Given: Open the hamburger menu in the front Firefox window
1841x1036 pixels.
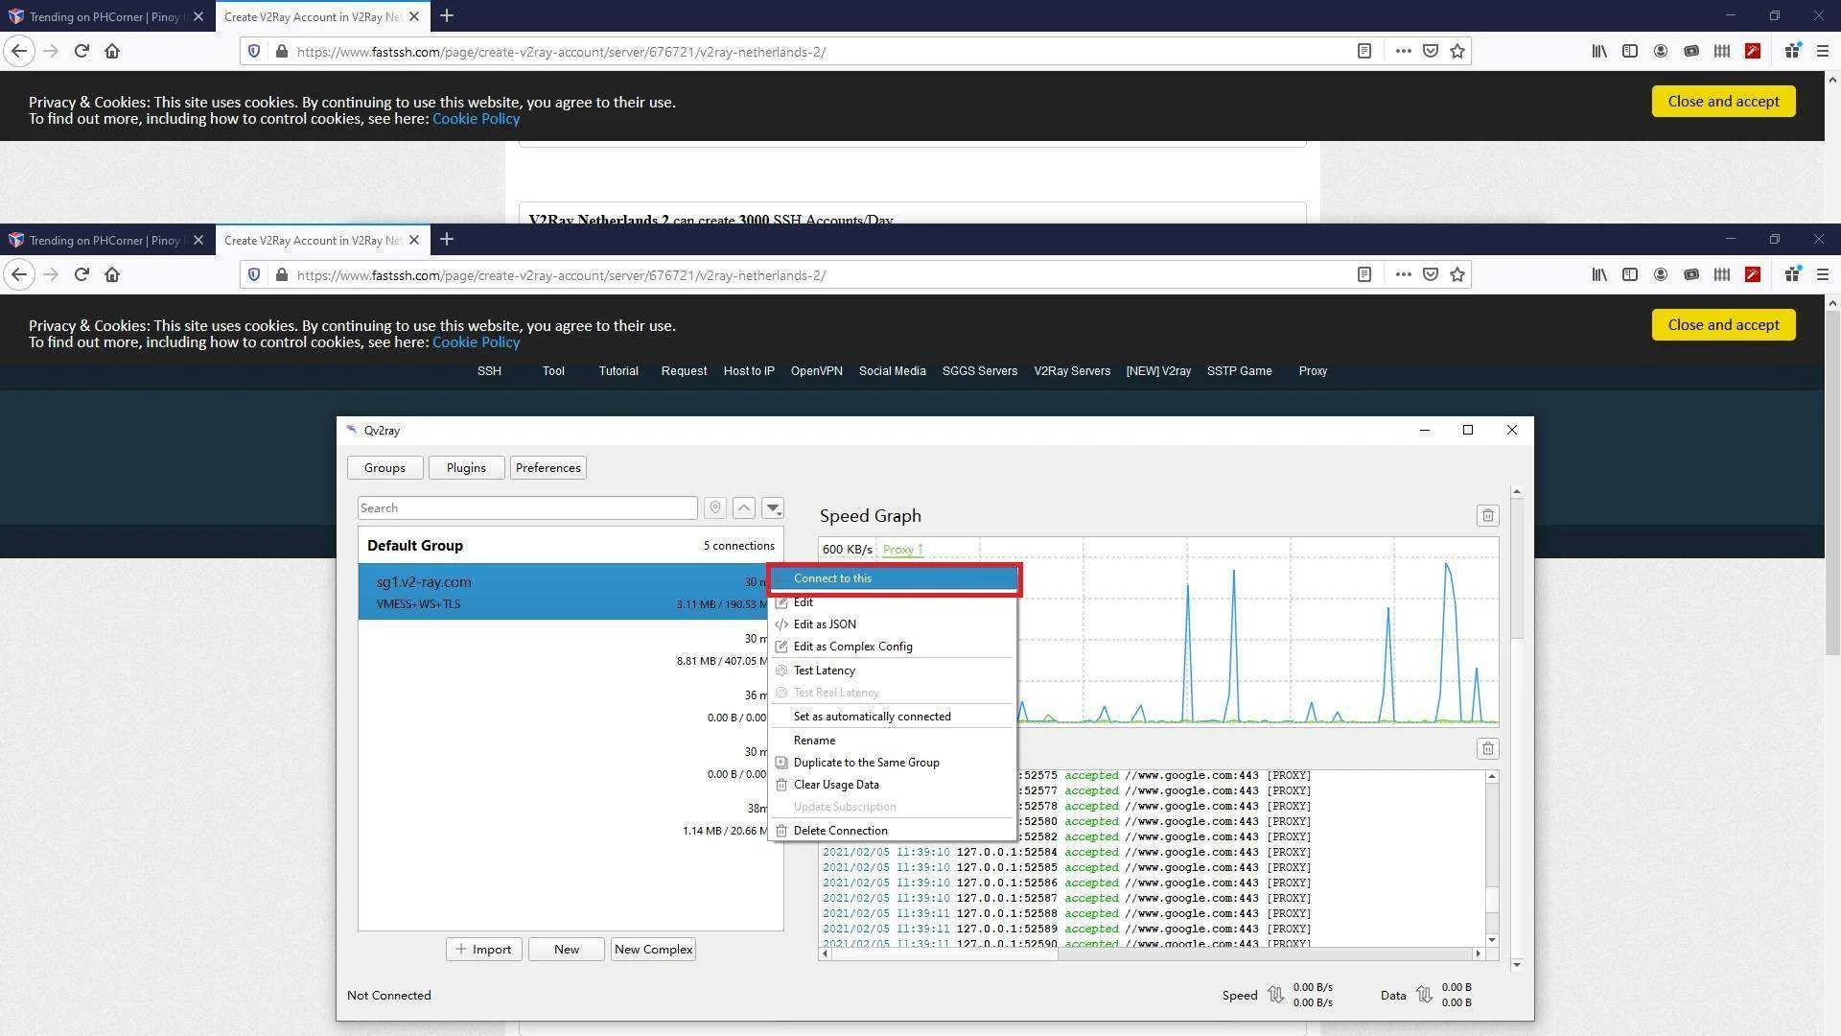Looking at the screenshot, I should [1823, 275].
